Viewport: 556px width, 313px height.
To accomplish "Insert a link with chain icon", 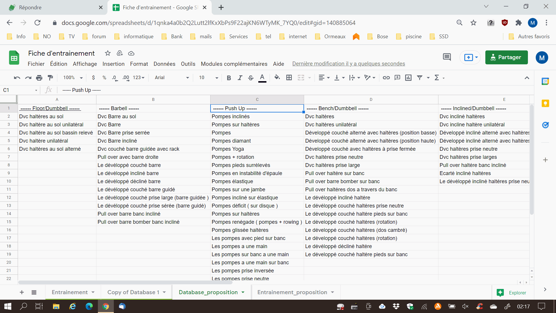I will tap(386, 78).
